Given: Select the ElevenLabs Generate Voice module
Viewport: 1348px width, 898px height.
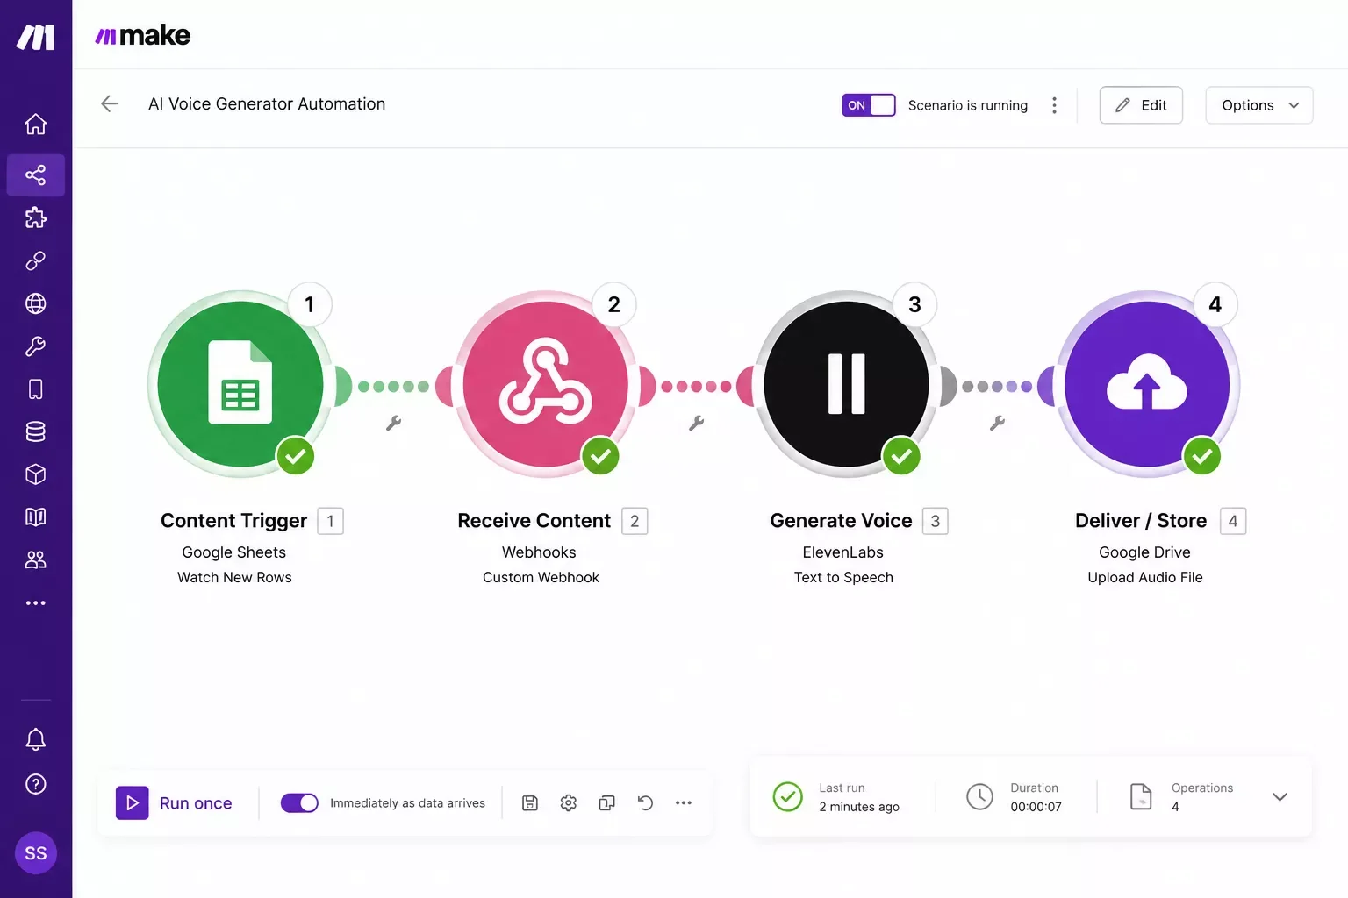Looking at the screenshot, I should (846, 384).
